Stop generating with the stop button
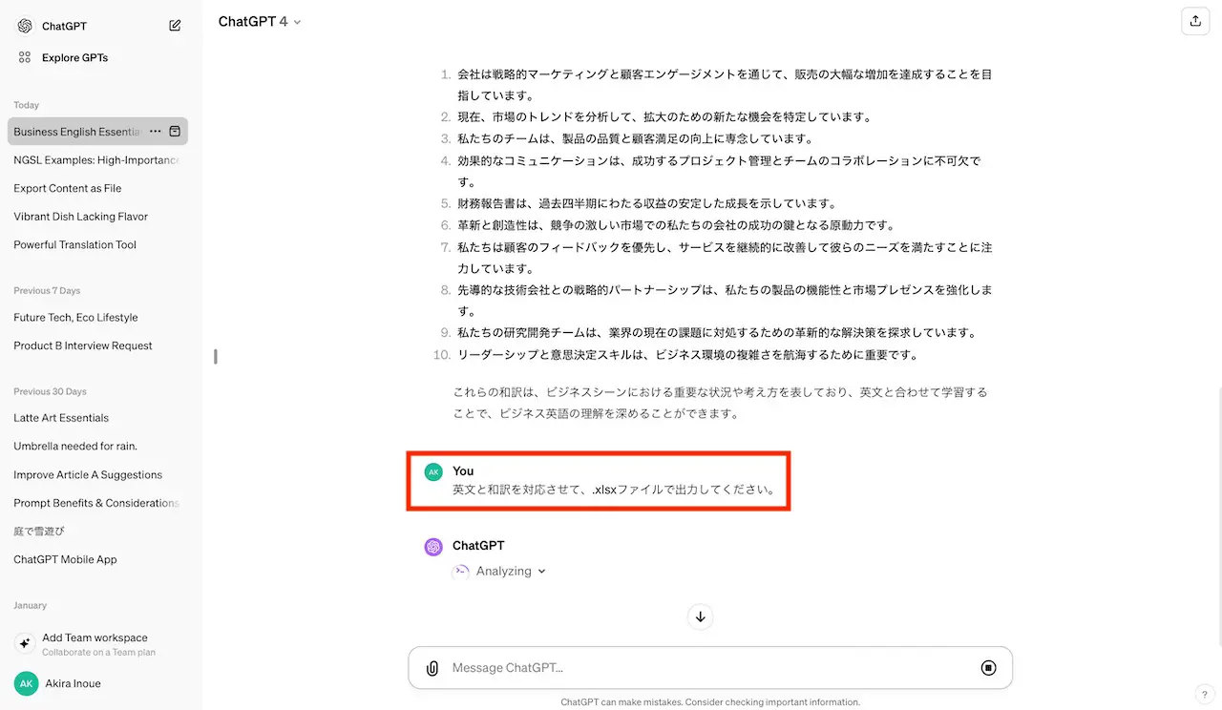Image resolution: width=1222 pixels, height=710 pixels. pyautogui.click(x=988, y=668)
